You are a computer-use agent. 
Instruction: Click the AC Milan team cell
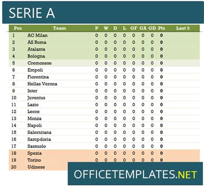(37, 35)
